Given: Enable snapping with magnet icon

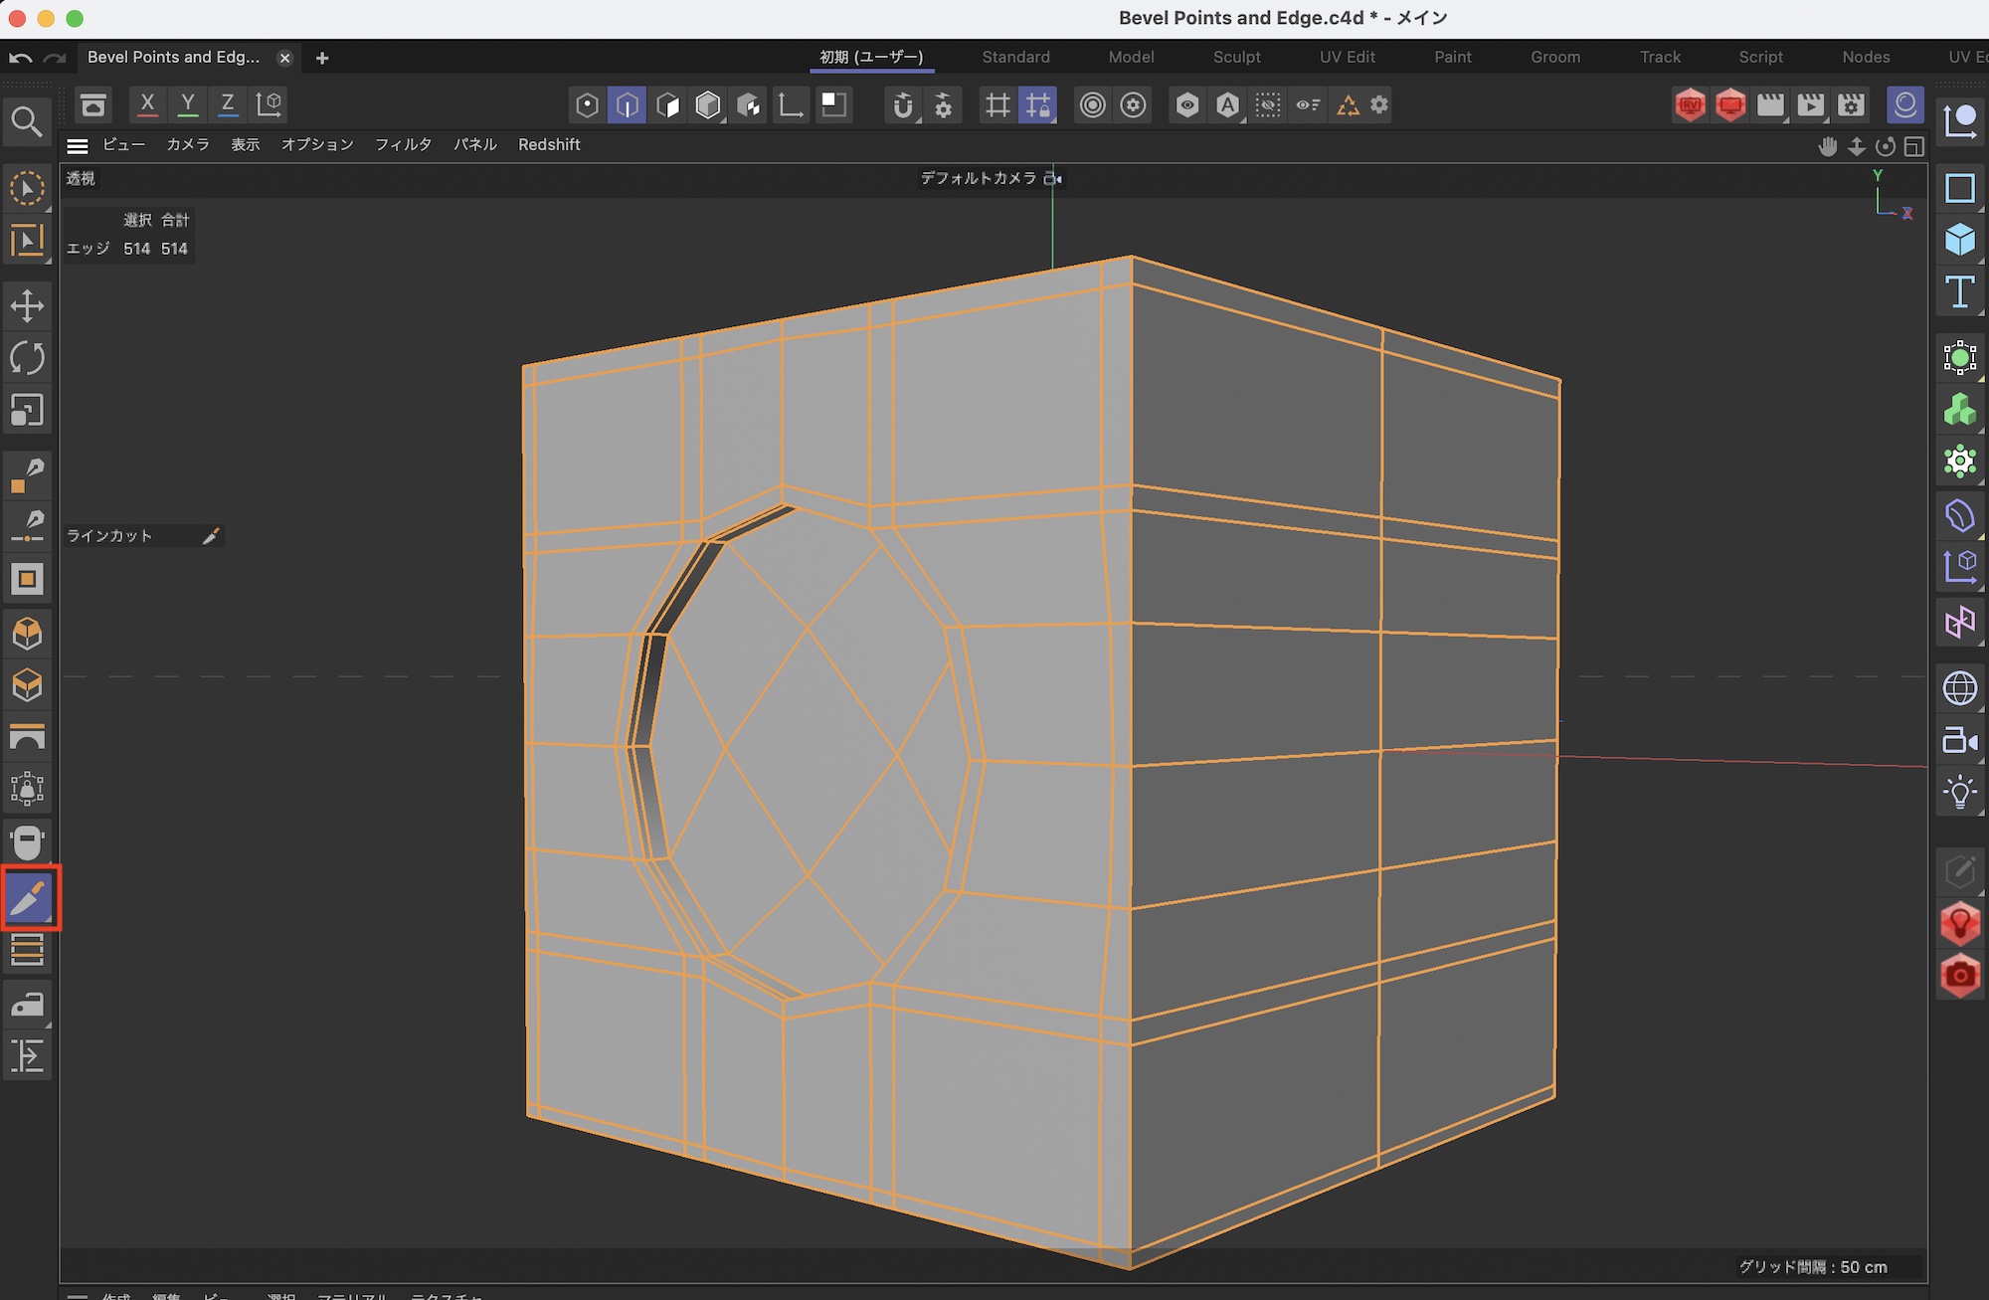Looking at the screenshot, I should click(x=902, y=104).
